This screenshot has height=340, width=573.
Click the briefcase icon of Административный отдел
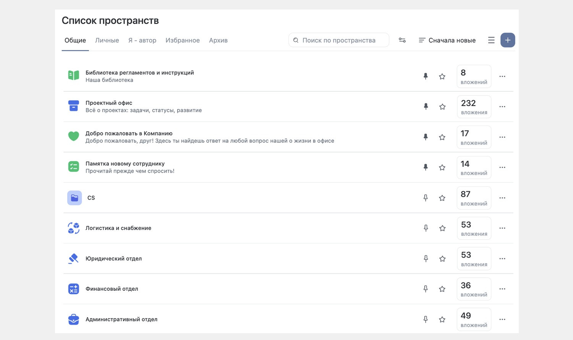pyautogui.click(x=74, y=319)
